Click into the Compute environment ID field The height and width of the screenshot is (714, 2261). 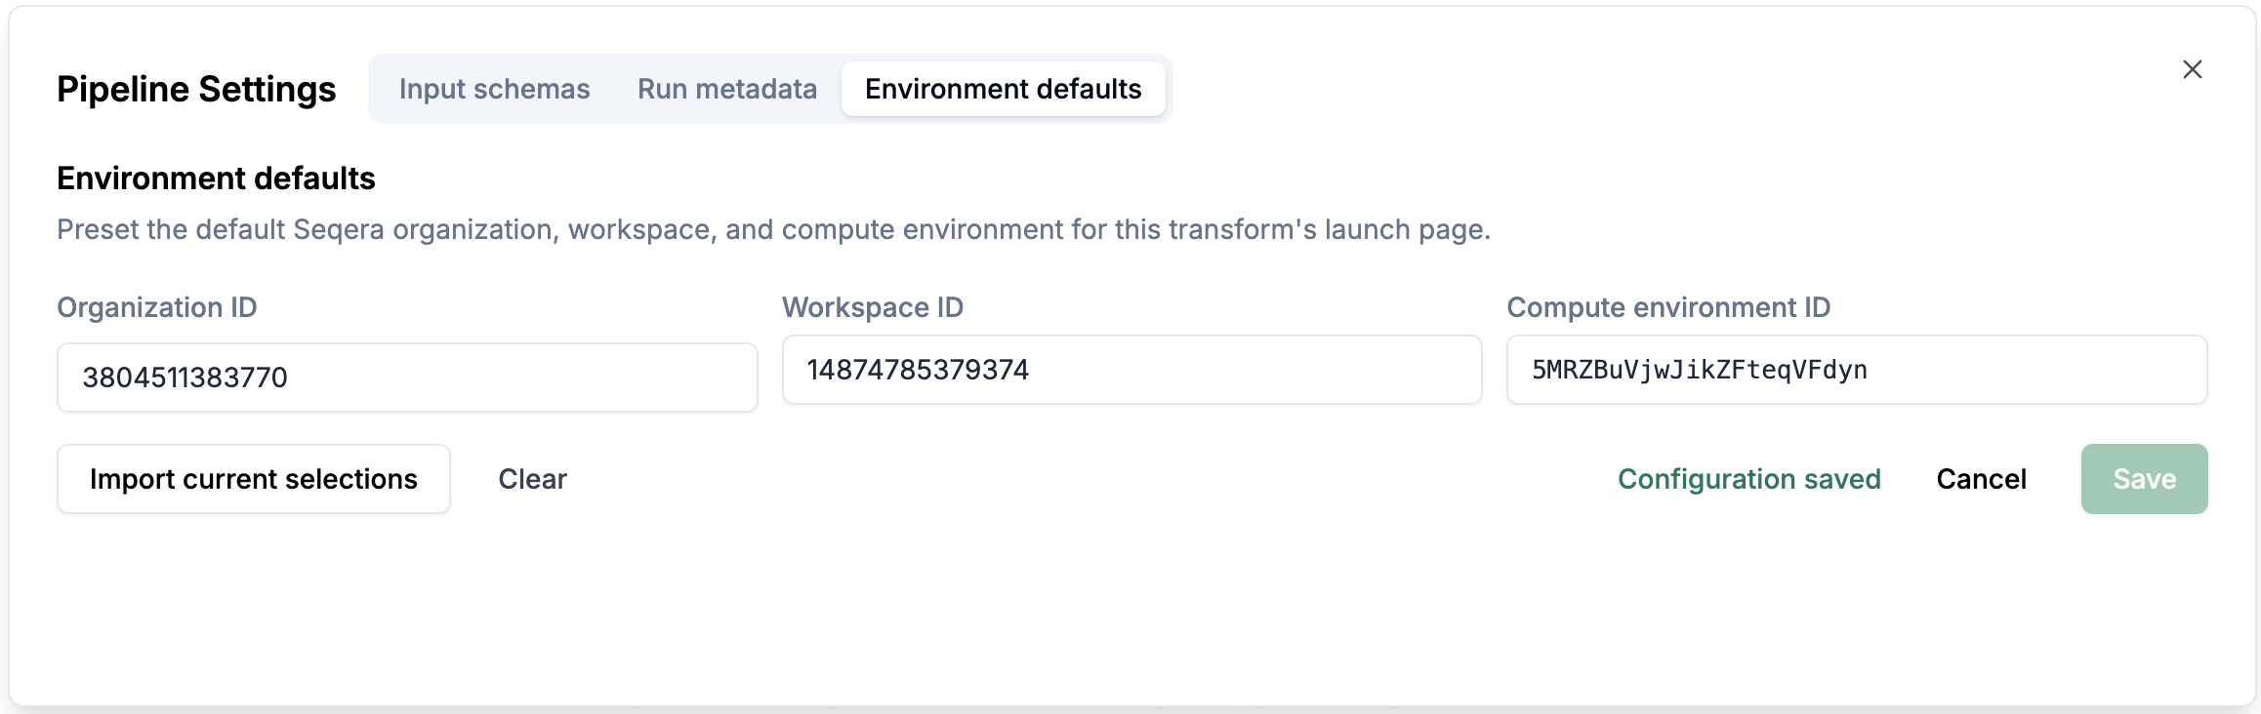1856,370
